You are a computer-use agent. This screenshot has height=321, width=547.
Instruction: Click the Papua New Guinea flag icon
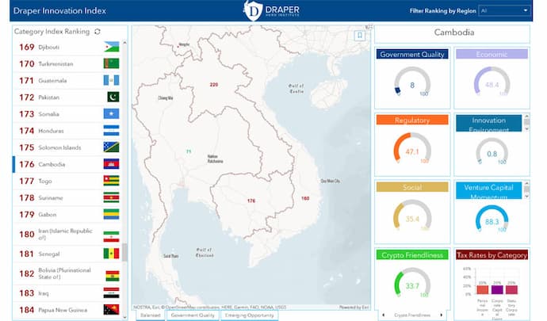[111, 309]
